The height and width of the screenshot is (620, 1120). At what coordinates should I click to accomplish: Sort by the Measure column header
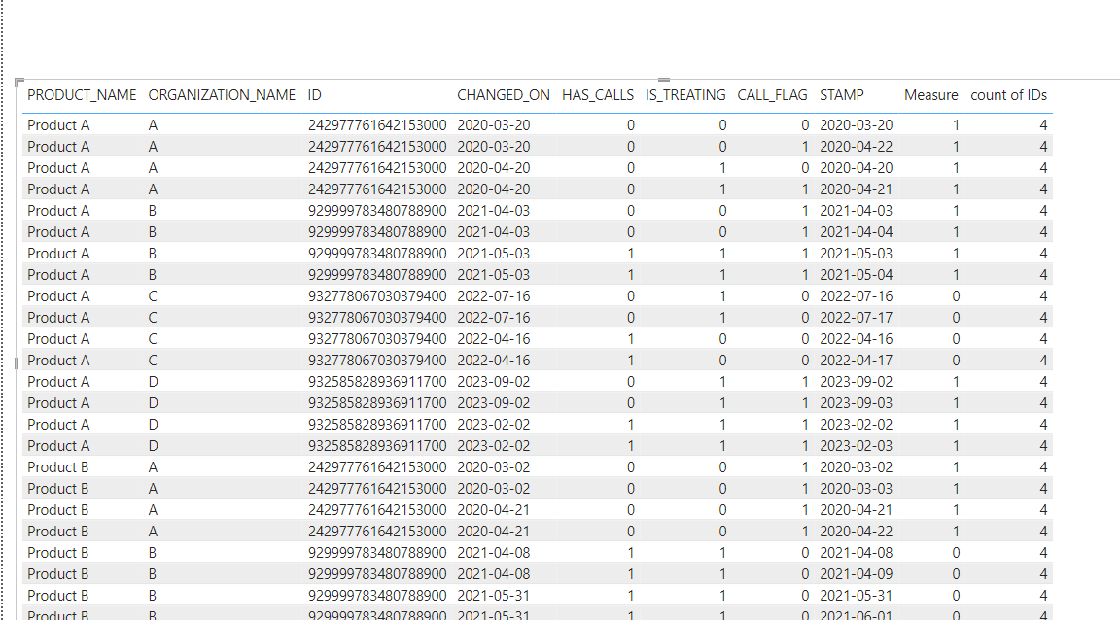930,95
